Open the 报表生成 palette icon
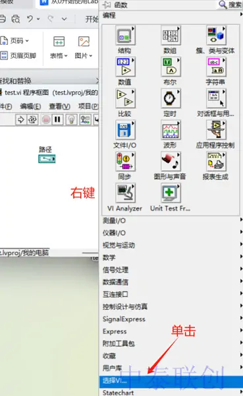The image size is (243, 396). 216,162
